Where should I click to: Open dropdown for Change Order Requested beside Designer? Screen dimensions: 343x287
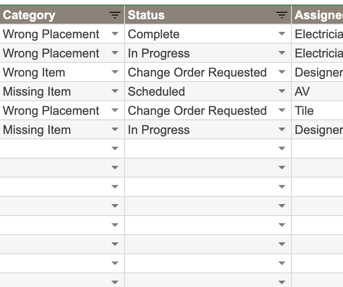pyautogui.click(x=282, y=72)
